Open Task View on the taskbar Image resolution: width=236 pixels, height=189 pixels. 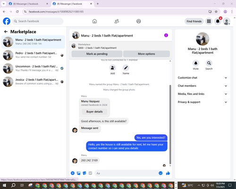click(x=22, y=185)
